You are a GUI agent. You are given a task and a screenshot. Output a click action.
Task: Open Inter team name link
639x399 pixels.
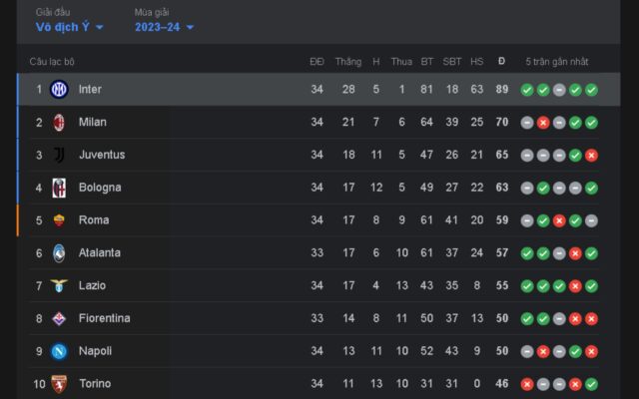click(x=90, y=90)
